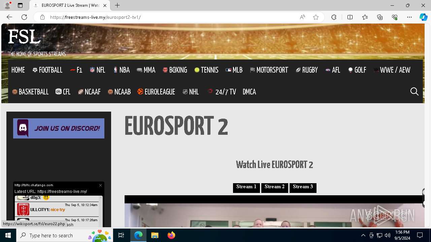Open CFL streams section
Image resolution: width=431 pixels, height=242 pixels.
63,92
